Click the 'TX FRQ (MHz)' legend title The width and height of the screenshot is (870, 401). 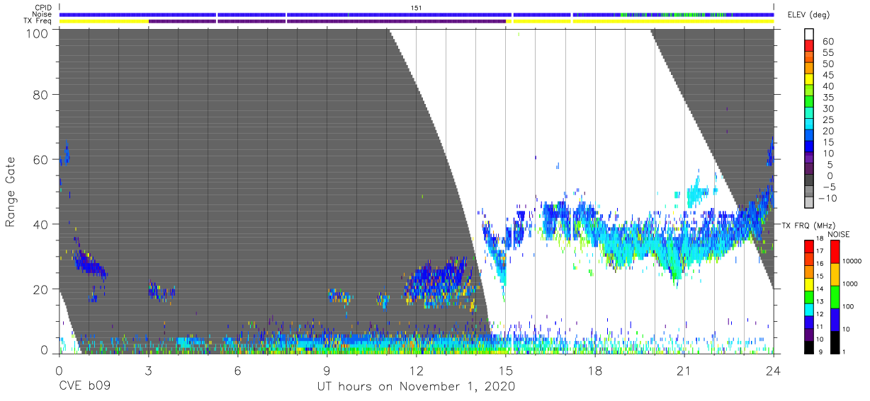(810, 225)
